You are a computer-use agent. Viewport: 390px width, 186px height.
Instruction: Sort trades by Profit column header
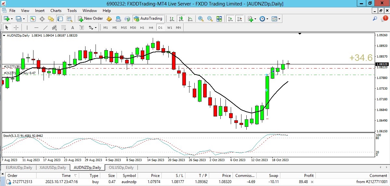pyautogui.click(x=309, y=175)
